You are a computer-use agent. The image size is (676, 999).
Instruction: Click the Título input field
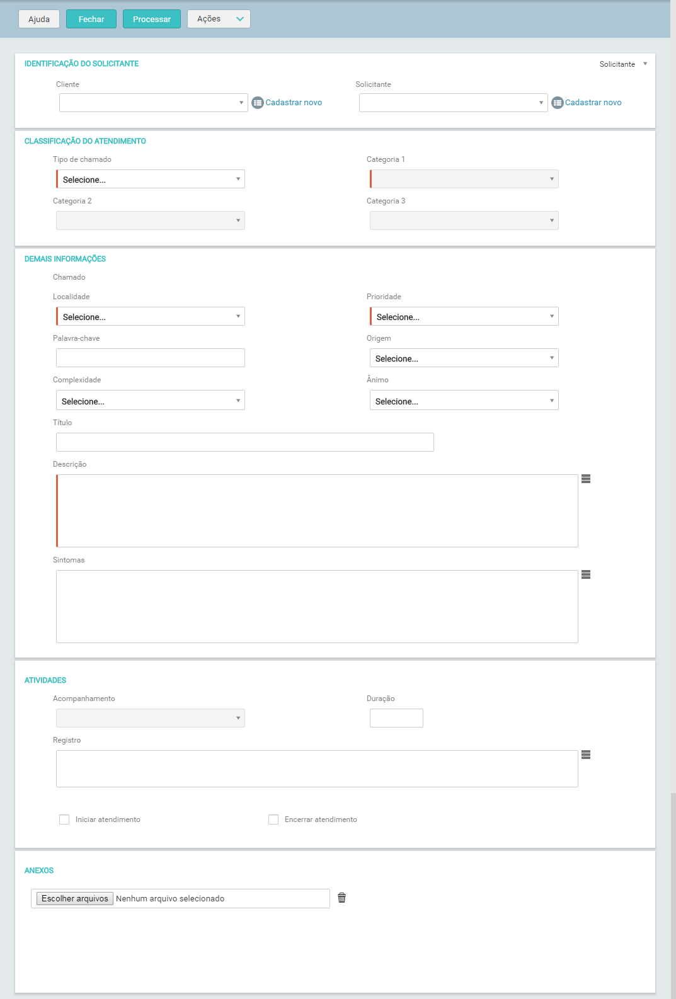click(245, 442)
